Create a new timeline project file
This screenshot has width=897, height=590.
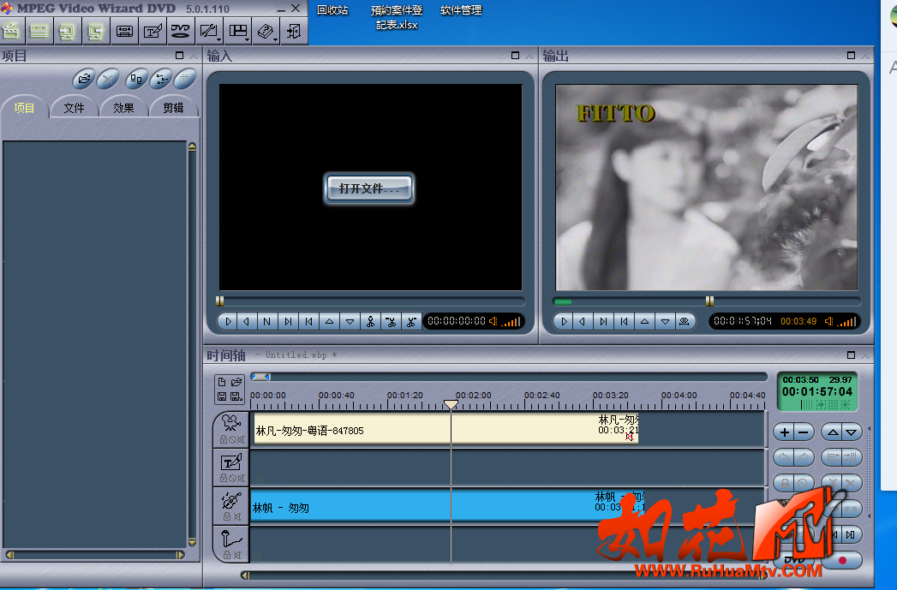(x=222, y=382)
